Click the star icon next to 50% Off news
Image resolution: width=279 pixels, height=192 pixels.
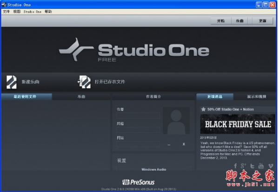[203, 109]
